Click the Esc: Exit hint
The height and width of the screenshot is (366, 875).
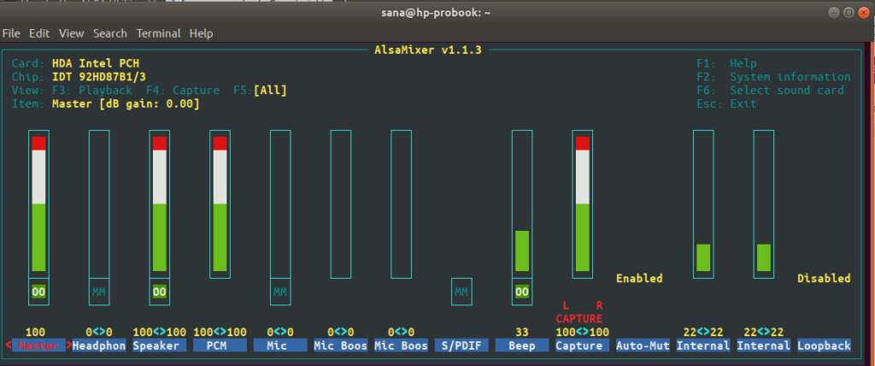pyautogui.click(x=726, y=104)
